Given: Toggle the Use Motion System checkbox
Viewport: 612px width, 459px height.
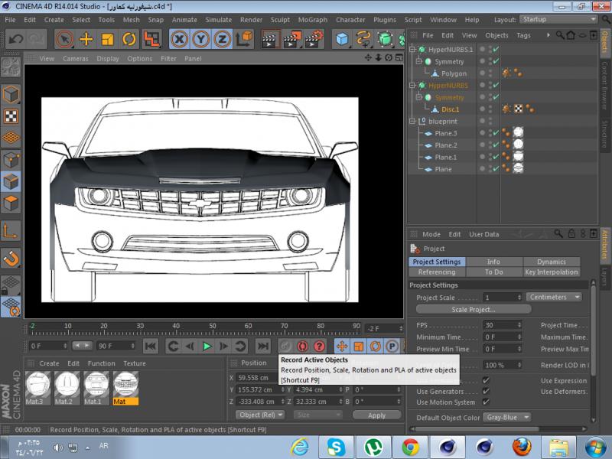Looking at the screenshot, I should click(x=487, y=402).
